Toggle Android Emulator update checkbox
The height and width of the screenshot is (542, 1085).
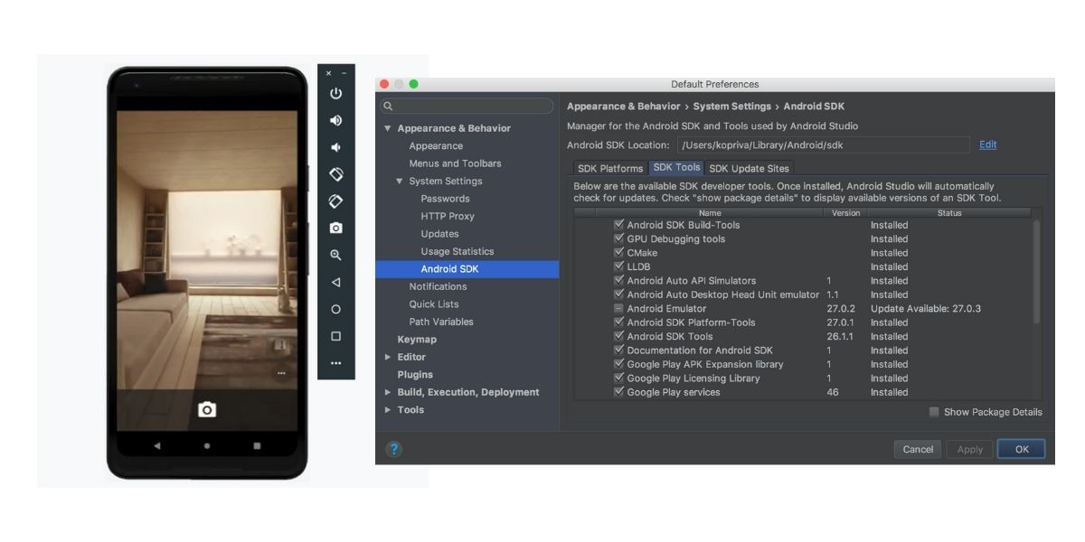point(618,308)
